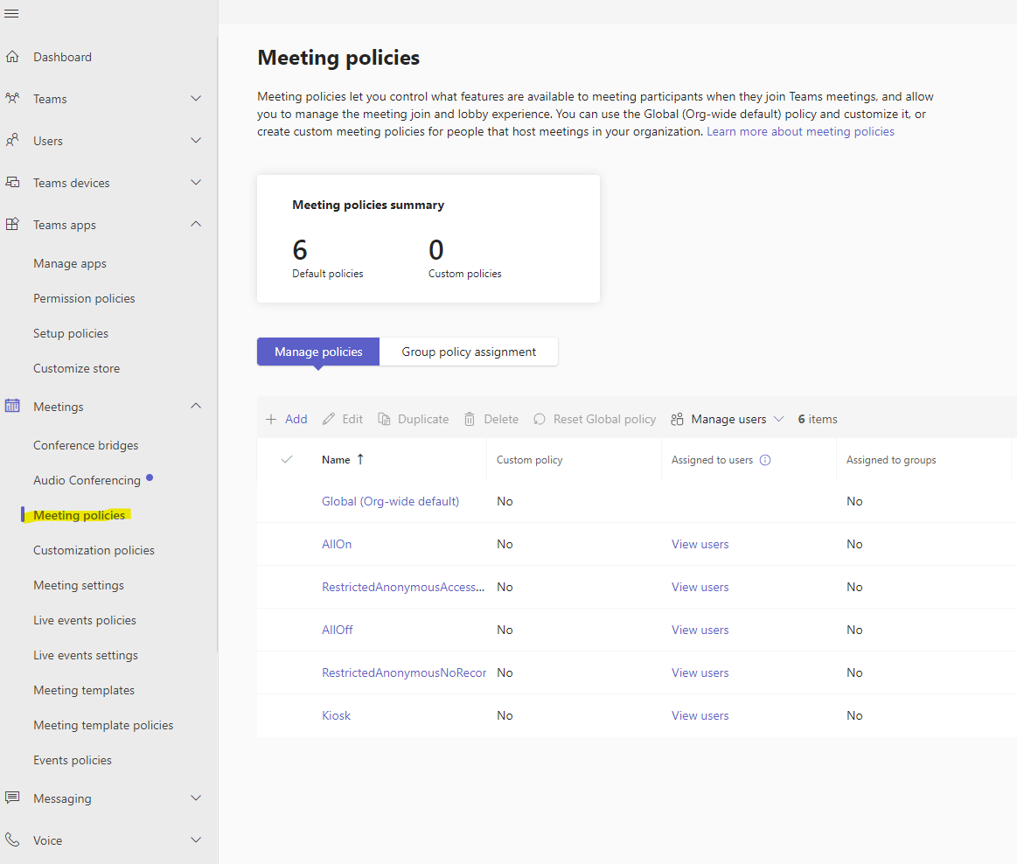Open the RestrictedAnonymousAccess policy
This screenshot has height=864, width=1017.
403,587
